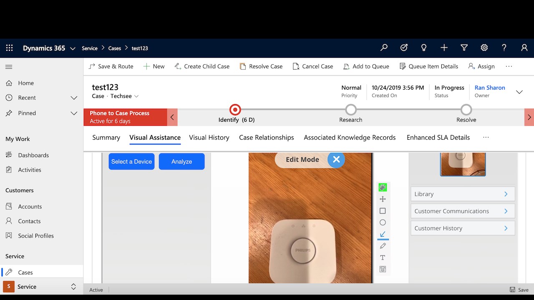Click Save & Route command

[x=111, y=66]
